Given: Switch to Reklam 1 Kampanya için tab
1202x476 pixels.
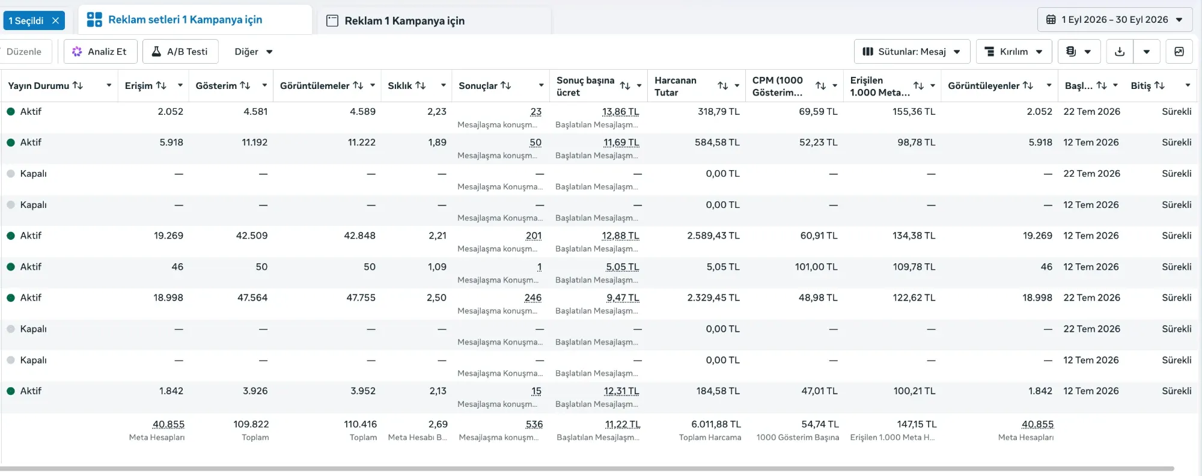Looking at the screenshot, I should [434, 20].
